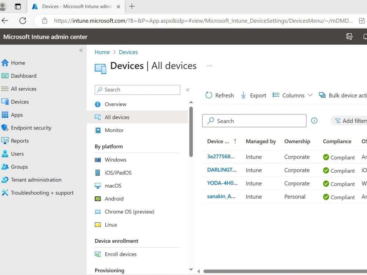Export the device list
The image size is (367, 275).
[253, 95]
